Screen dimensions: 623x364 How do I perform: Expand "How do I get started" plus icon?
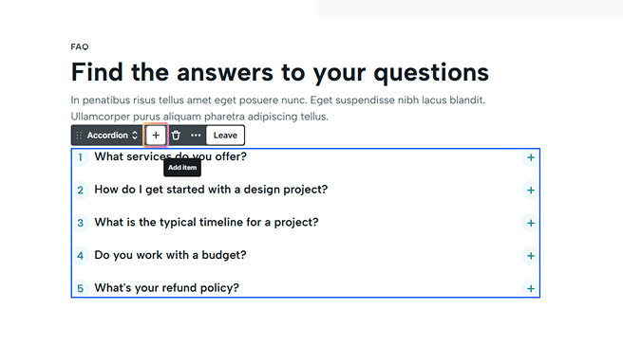(531, 191)
